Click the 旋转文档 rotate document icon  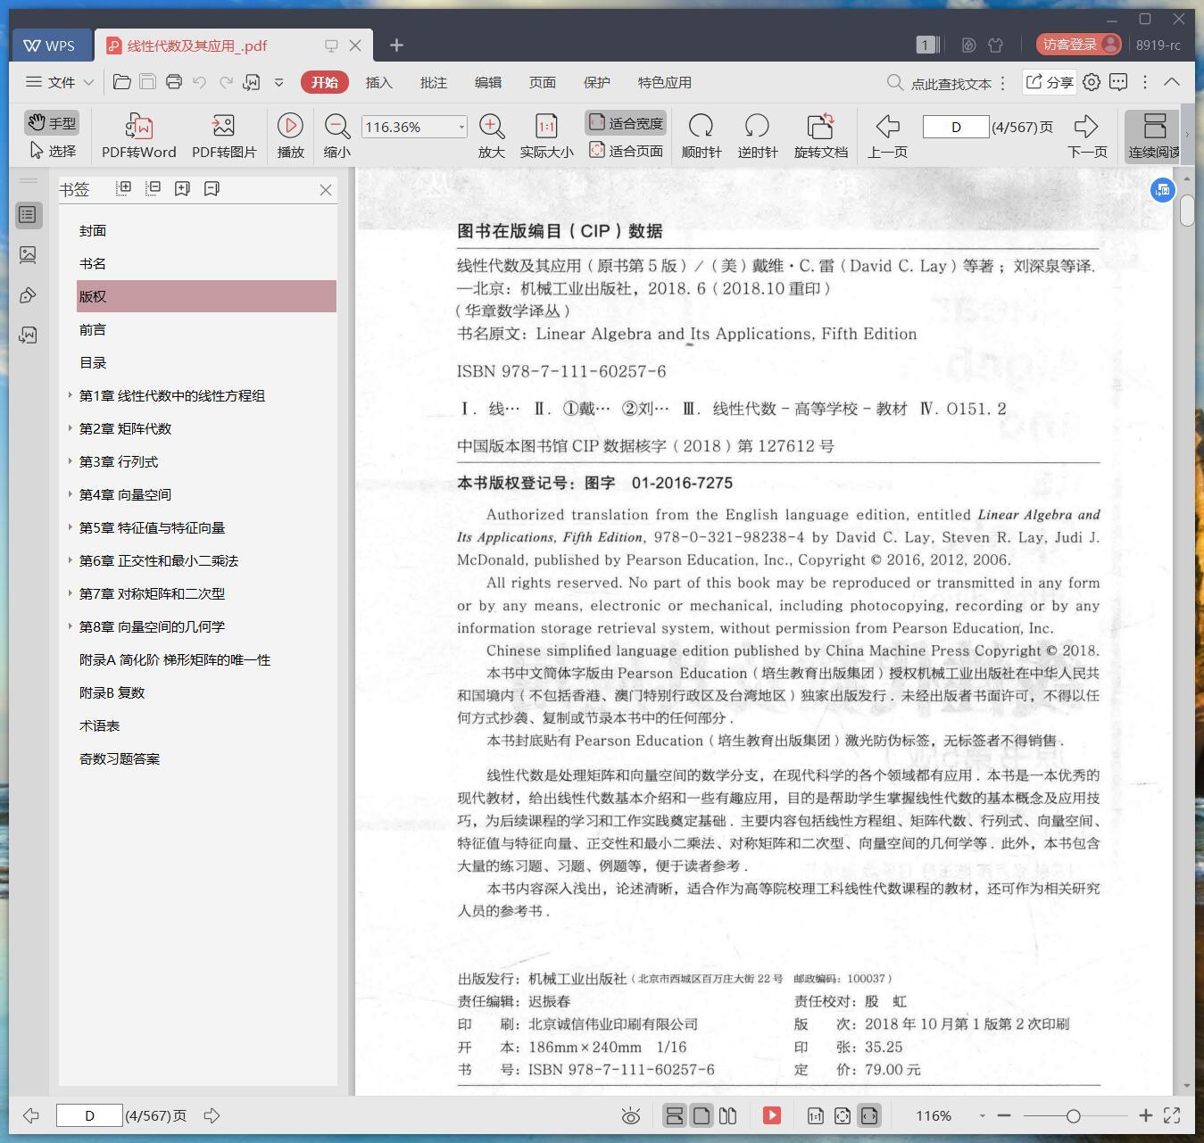[x=820, y=136]
